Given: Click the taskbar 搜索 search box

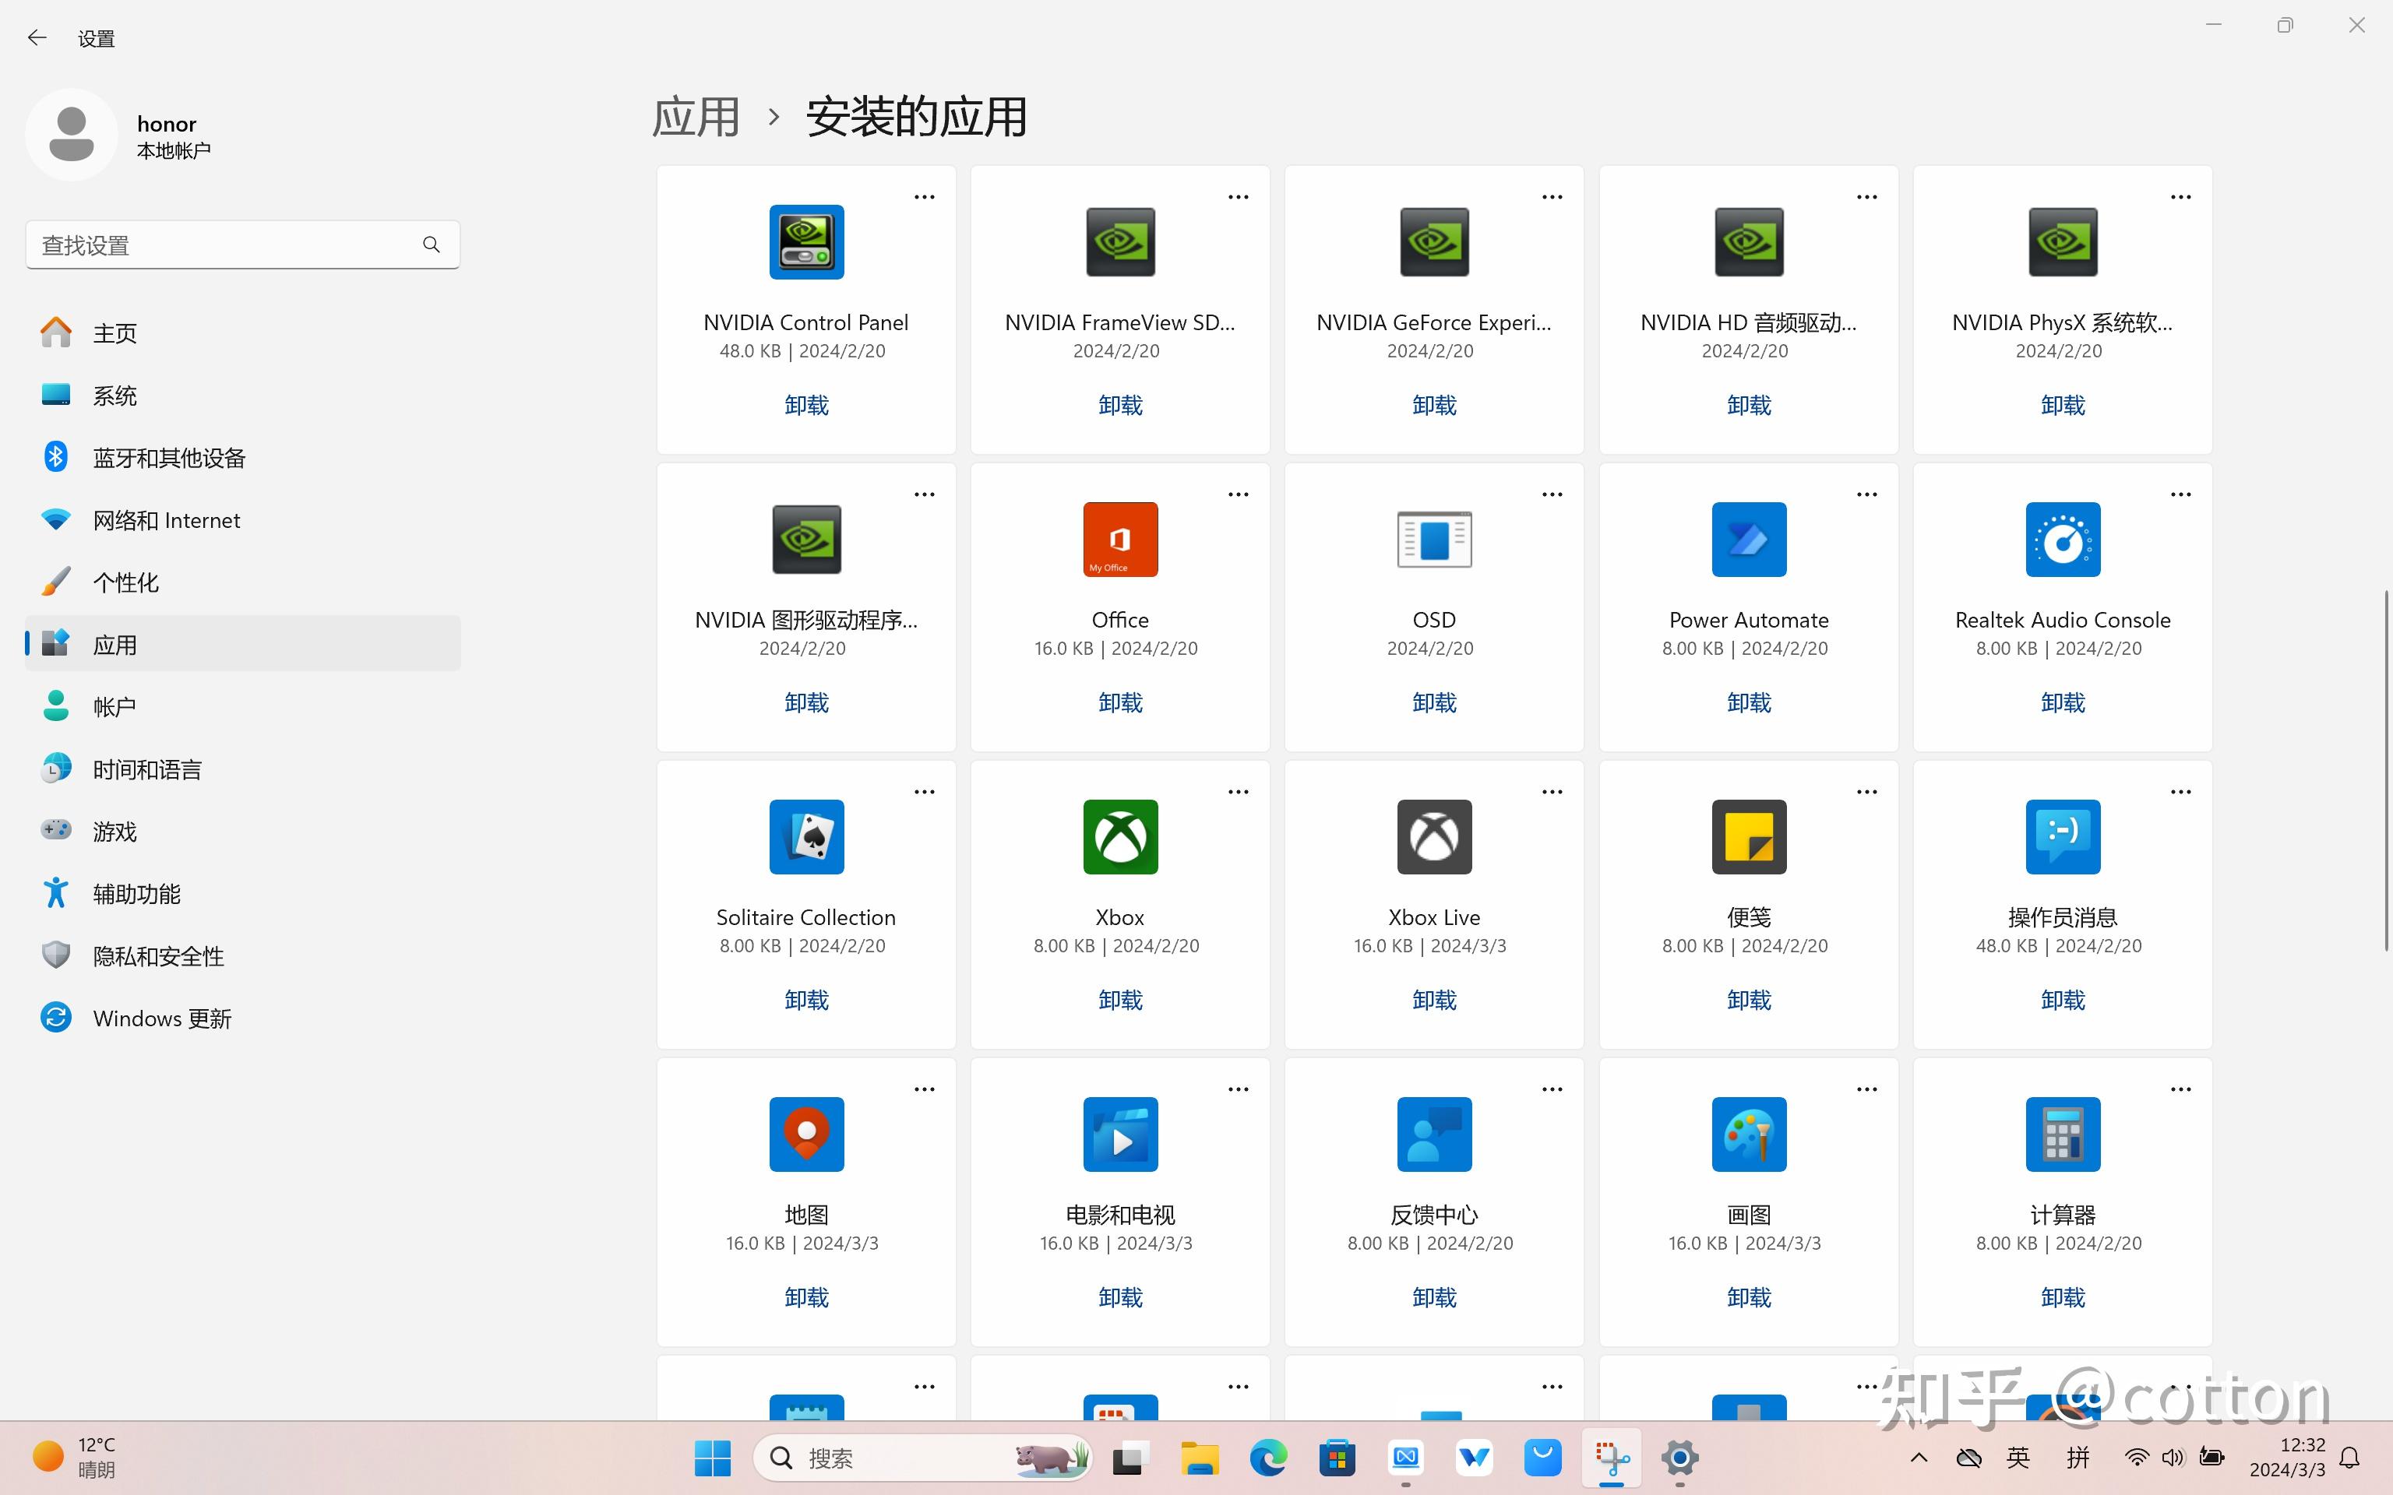Looking at the screenshot, I should tap(922, 1458).
